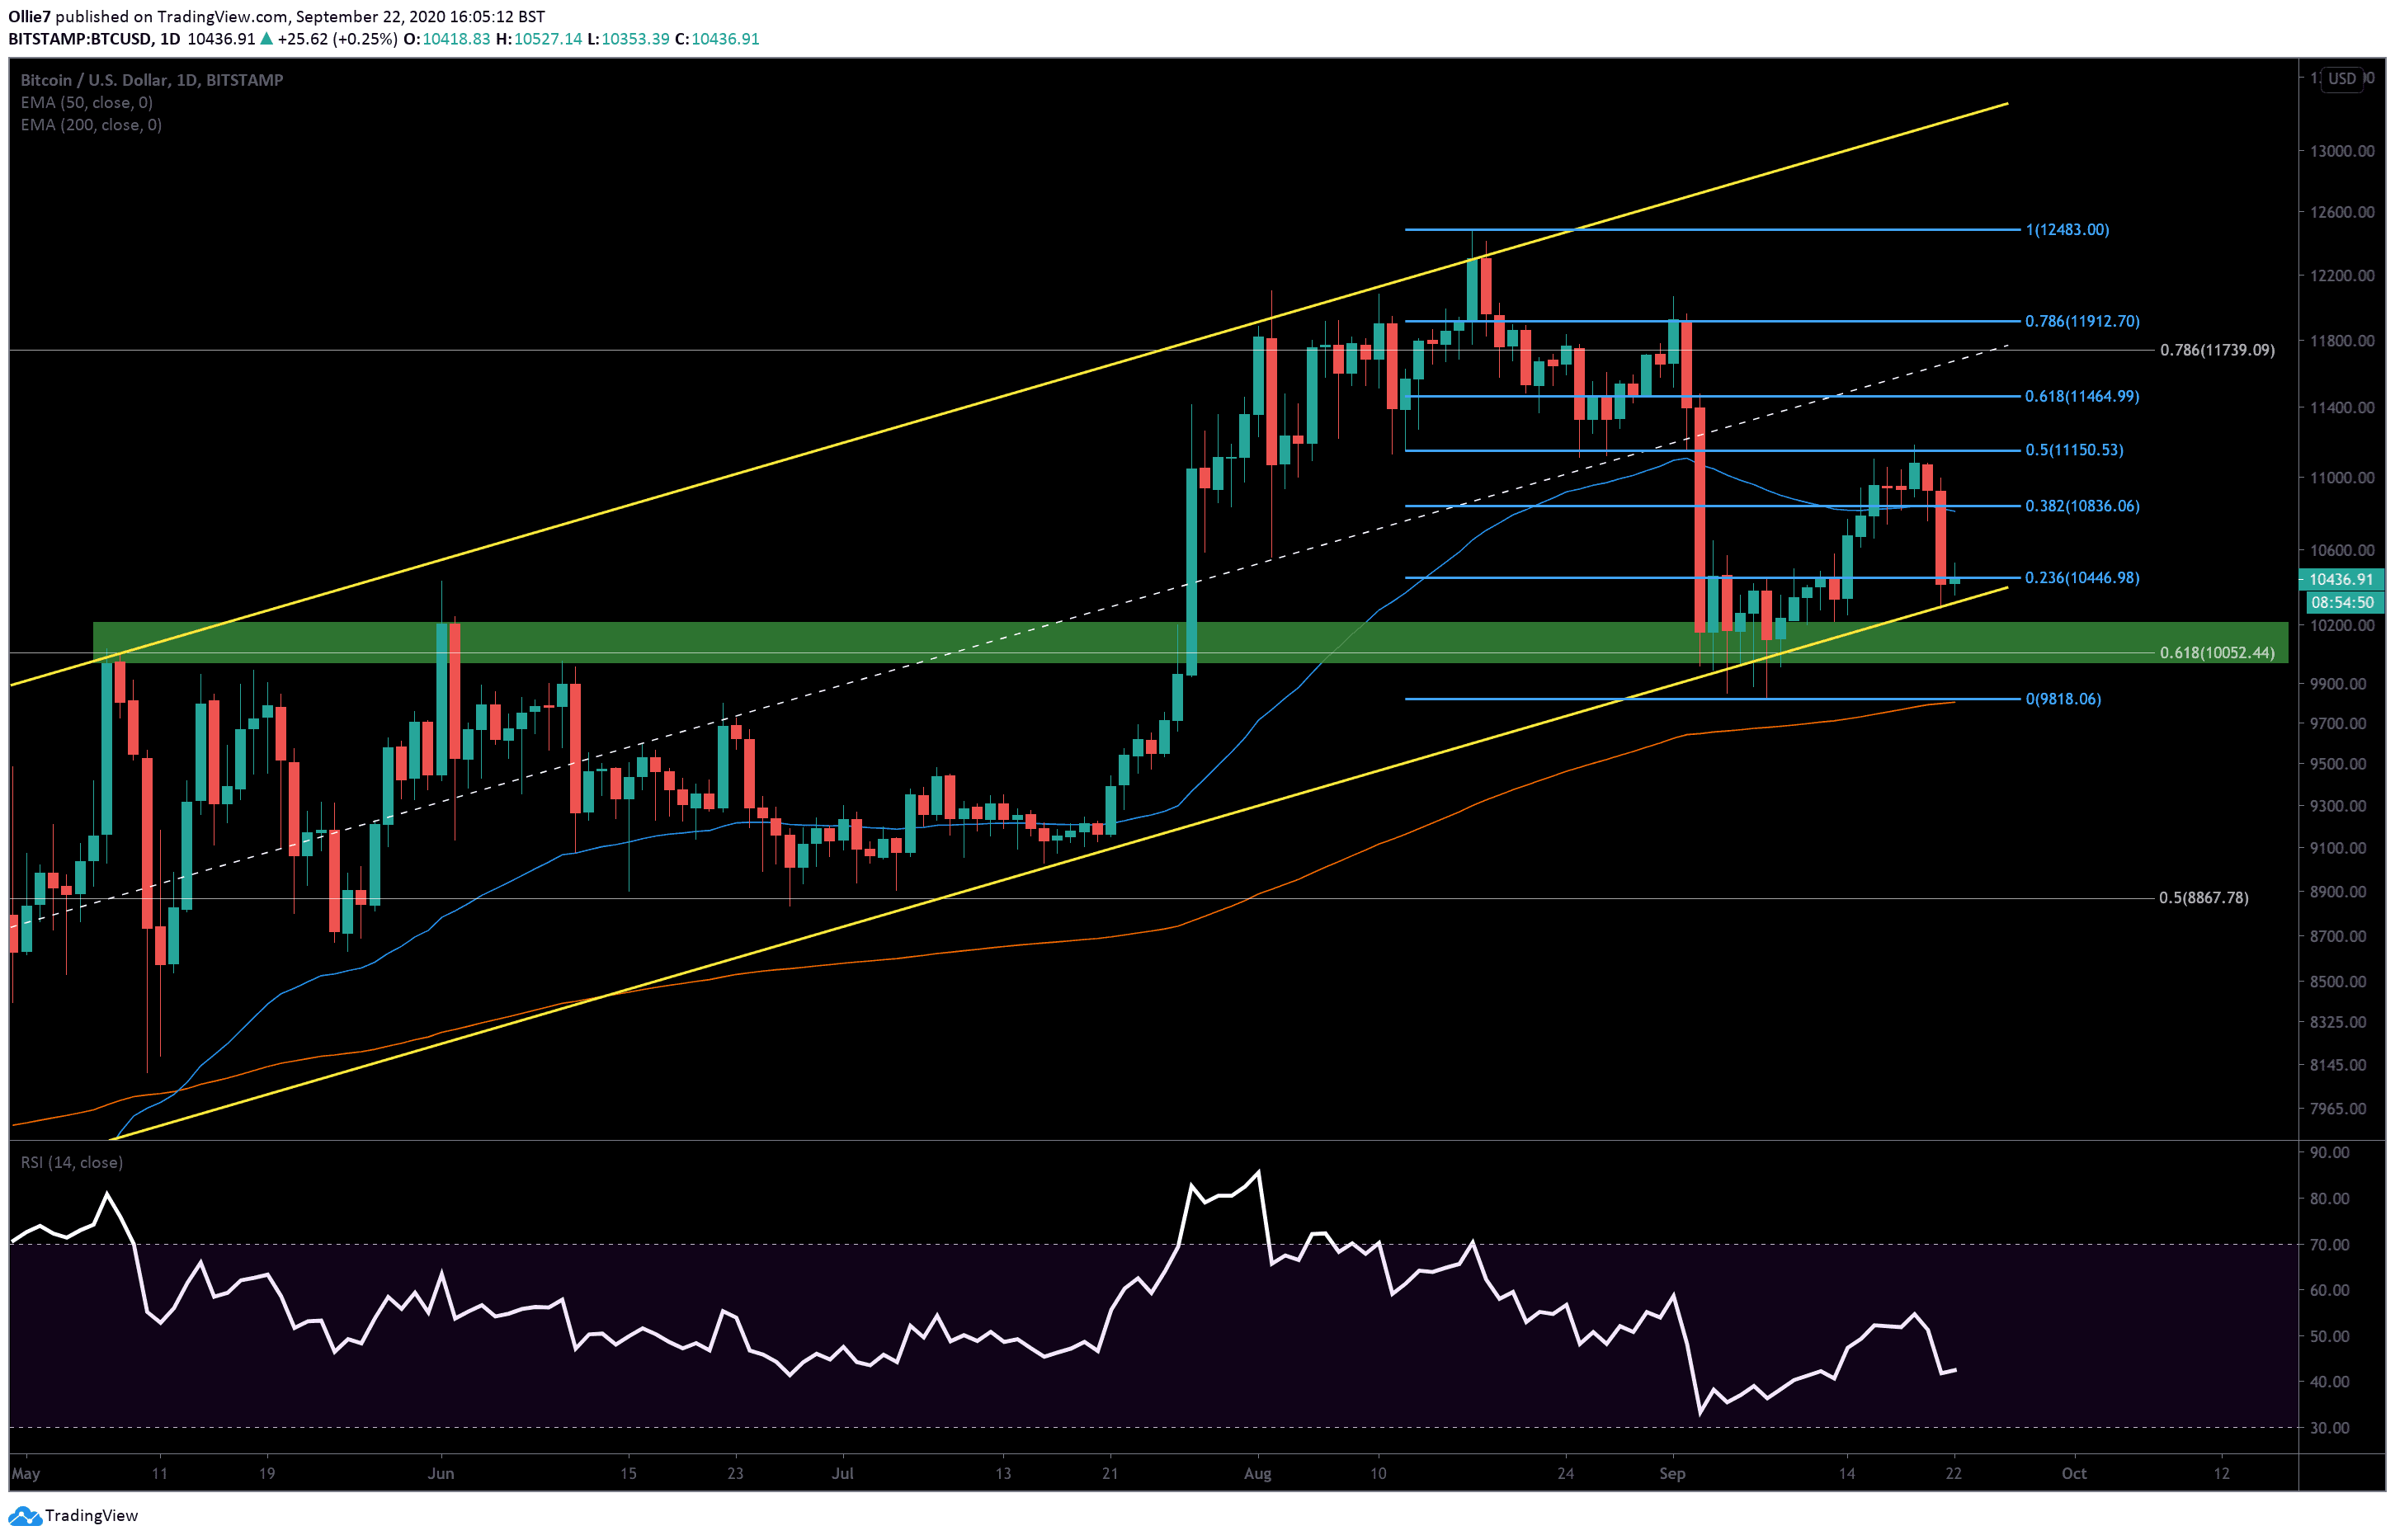
Task: Click the 0.5(11150.53) Fibonacci label
Action: click(x=2074, y=450)
